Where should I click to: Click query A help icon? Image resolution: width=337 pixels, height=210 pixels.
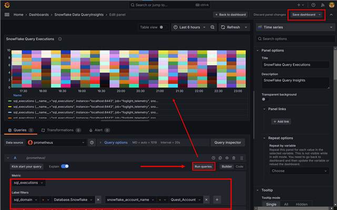click(213, 158)
